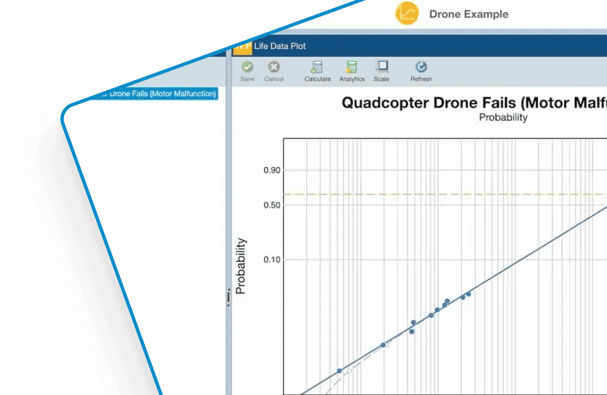
Task: Click the vertical Probability axis label
Action: click(241, 266)
